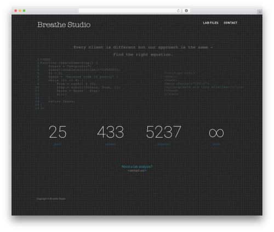The height and width of the screenshot is (232, 274).
Task: Click 'pixels are tiny miracles' title text
Action: coord(203,87)
